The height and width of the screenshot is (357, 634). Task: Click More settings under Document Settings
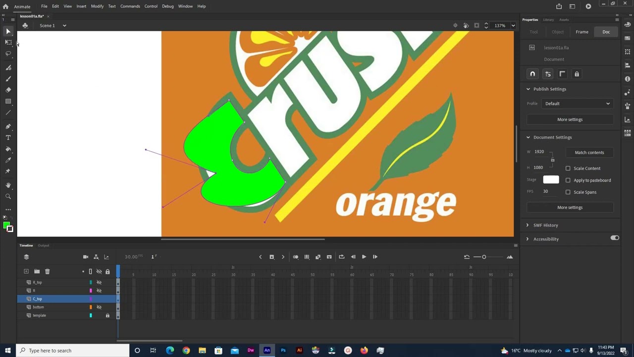(x=570, y=207)
